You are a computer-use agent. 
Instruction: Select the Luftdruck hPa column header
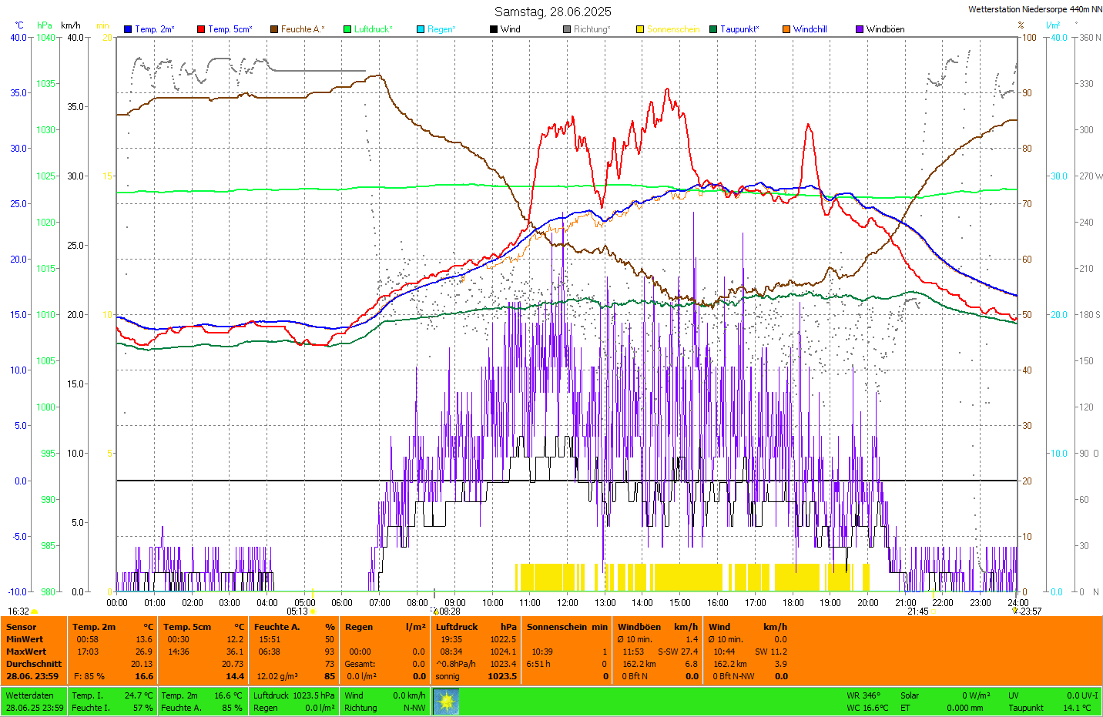pos(476,627)
